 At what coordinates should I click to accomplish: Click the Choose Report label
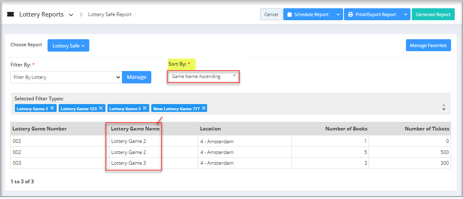tap(26, 45)
